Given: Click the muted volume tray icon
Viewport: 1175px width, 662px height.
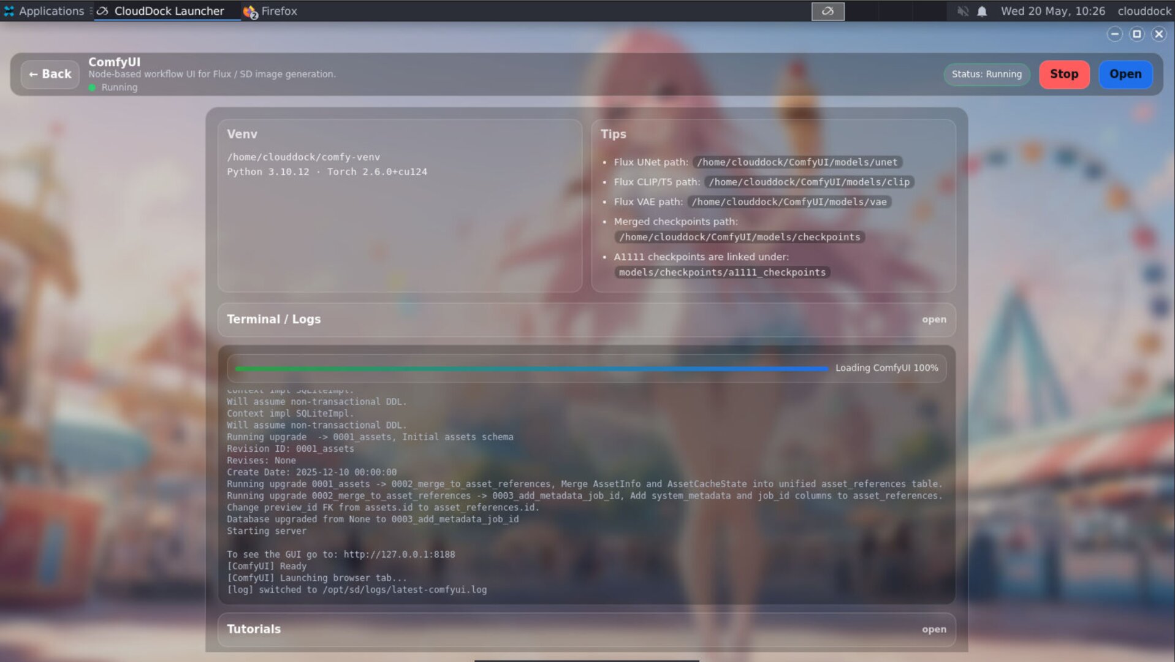Looking at the screenshot, I should click(962, 11).
